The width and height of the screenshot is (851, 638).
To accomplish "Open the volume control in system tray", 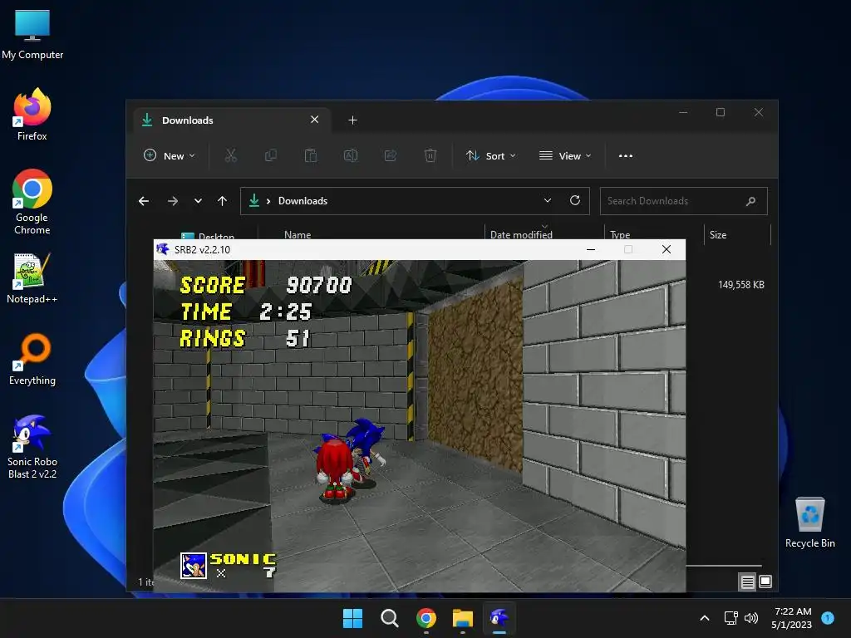I will click(x=751, y=618).
